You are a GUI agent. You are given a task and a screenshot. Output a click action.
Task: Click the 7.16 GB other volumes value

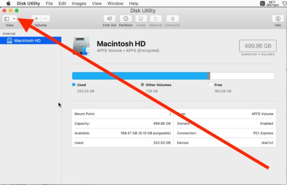(152, 91)
